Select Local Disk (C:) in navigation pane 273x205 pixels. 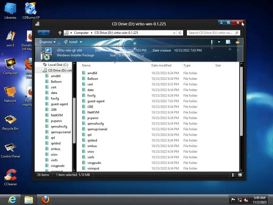(56, 65)
